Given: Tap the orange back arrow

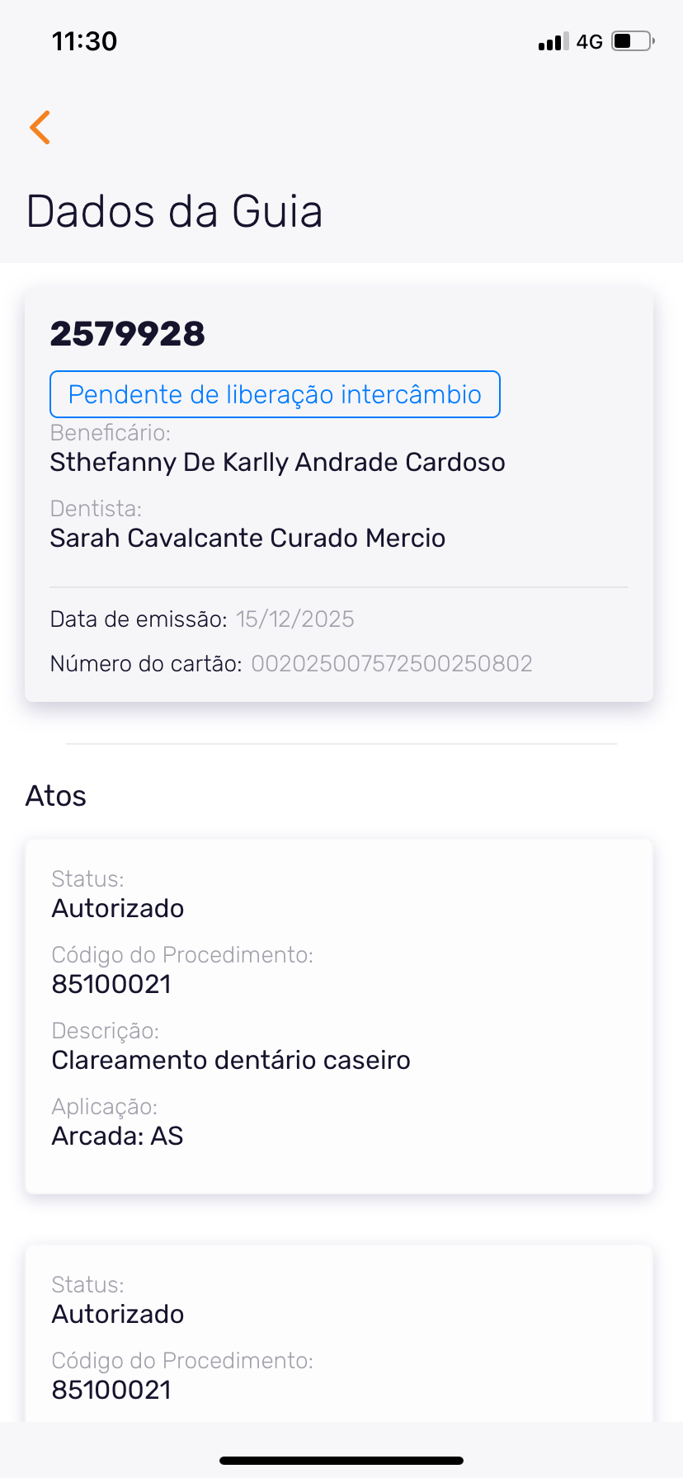Looking at the screenshot, I should pyautogui.click(x=40, y=127).
